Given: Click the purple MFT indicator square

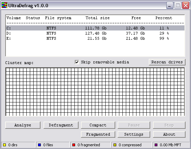Looking at the screenshot, I should (156, 145).
